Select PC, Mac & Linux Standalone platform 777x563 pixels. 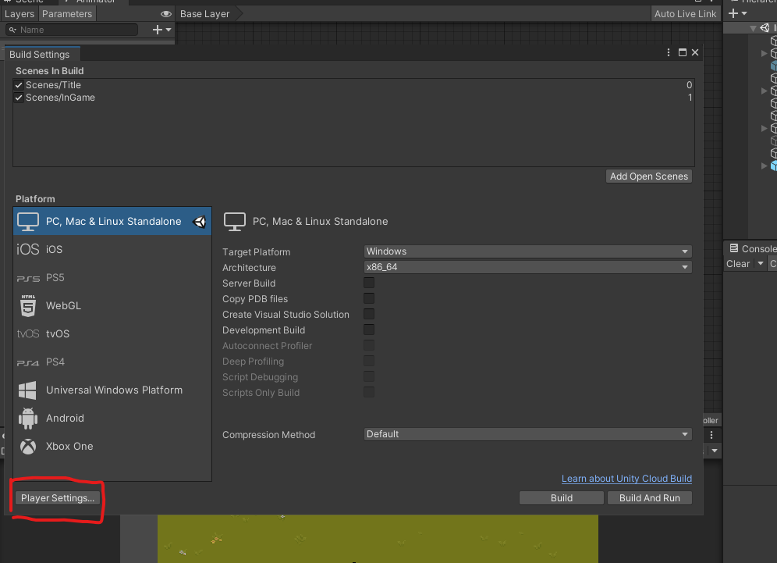(112, 221)
